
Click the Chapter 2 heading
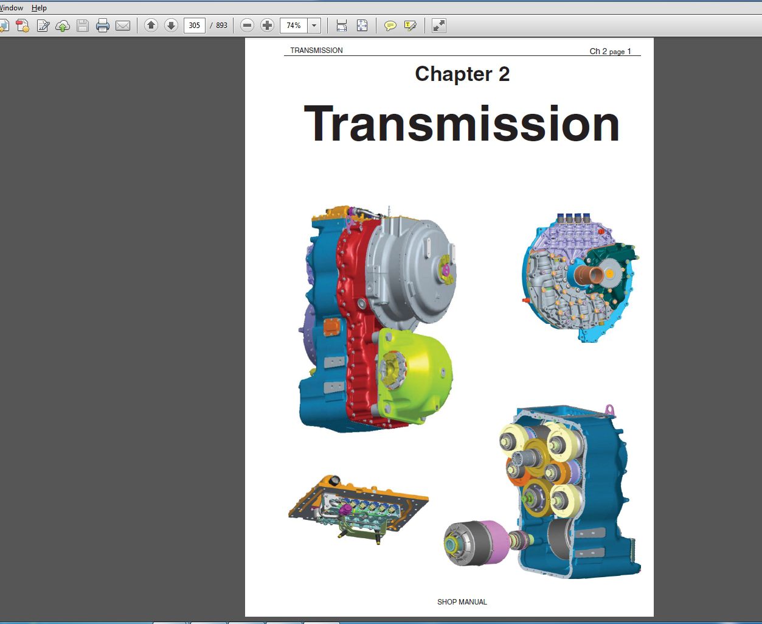(x=462, y=74)
